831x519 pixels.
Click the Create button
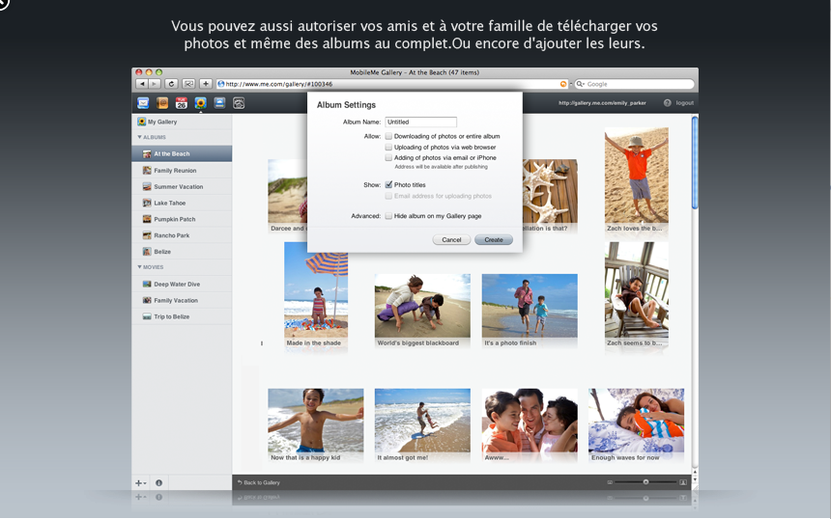click(494, 239)
